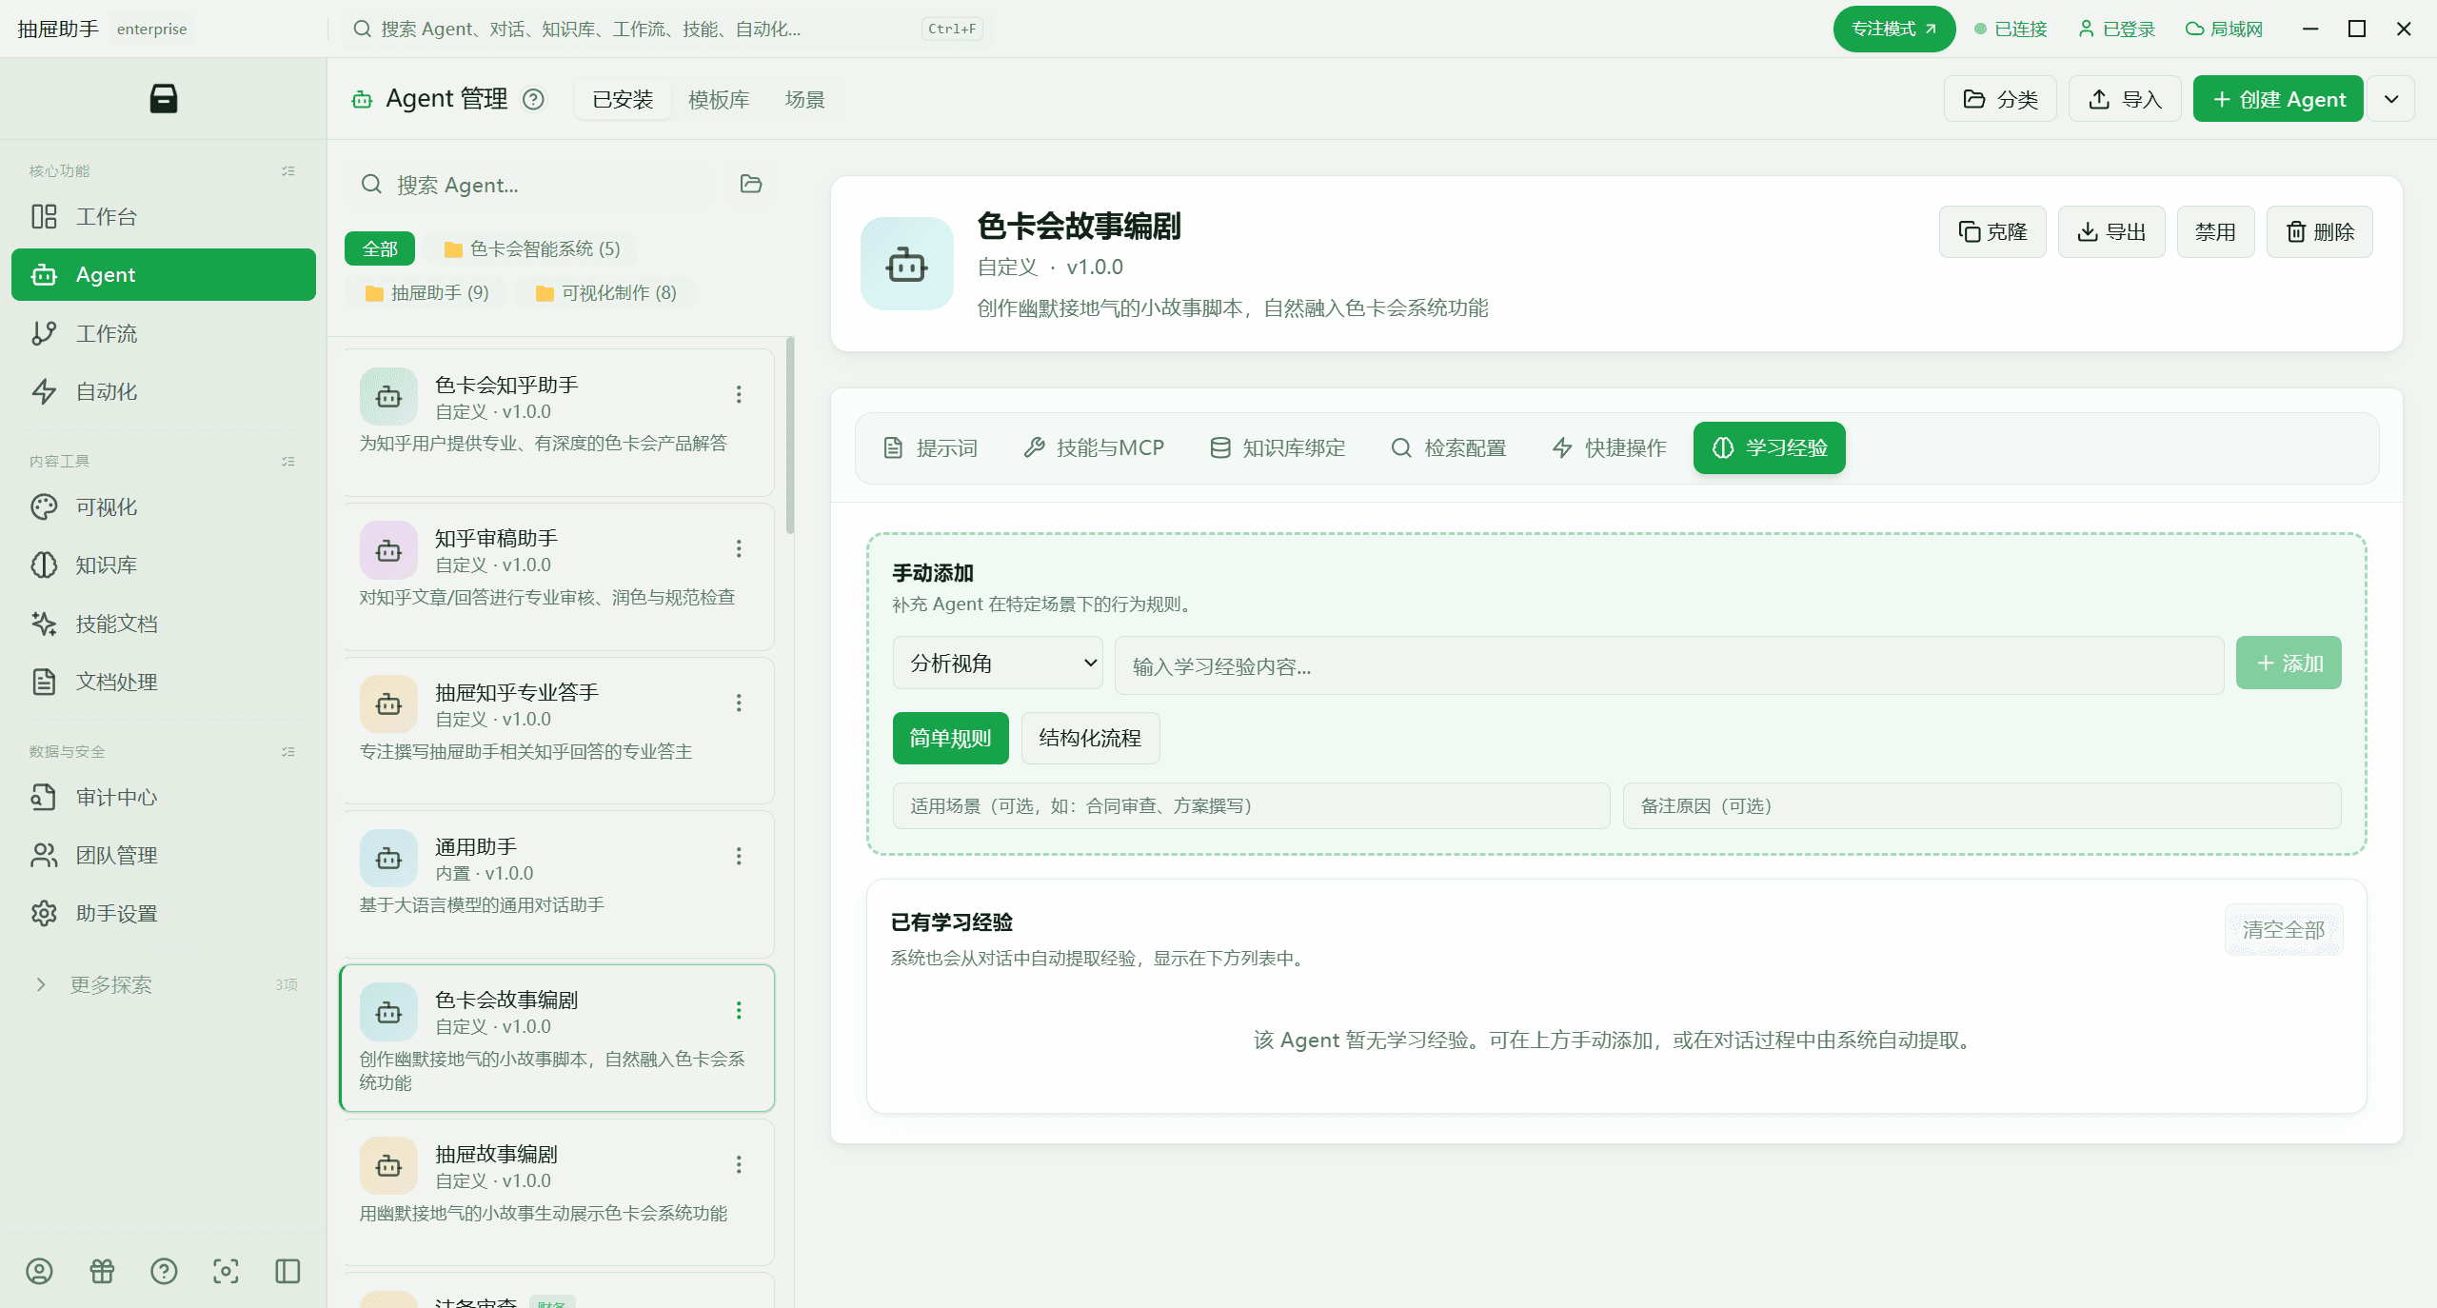
Task: Open the 分析视角 dropdown
Action: [x=998, y=663]
